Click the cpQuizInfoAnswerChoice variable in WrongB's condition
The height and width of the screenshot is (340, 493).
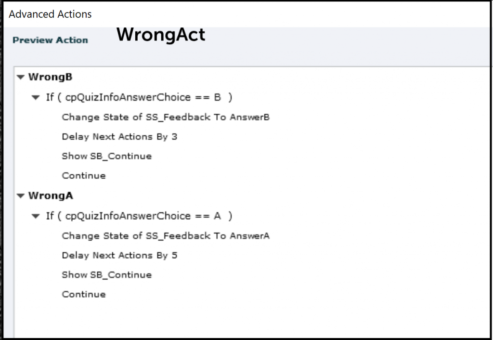coord(128,97)
